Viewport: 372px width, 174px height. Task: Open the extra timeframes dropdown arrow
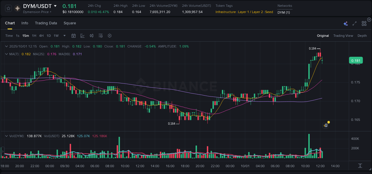click(64, 36)
